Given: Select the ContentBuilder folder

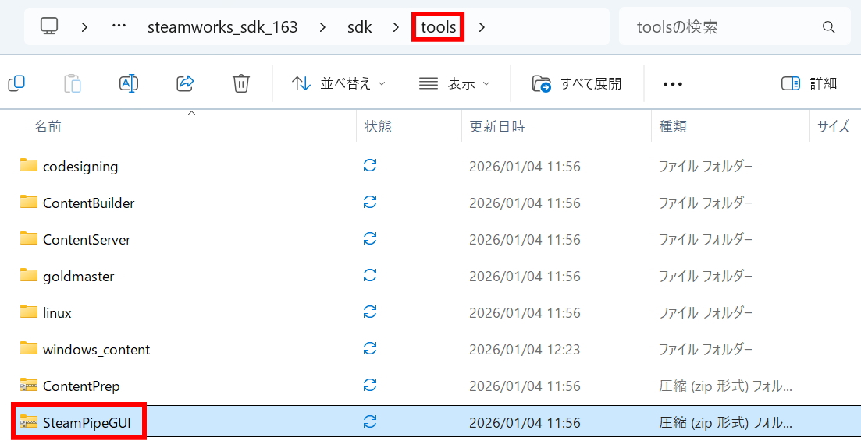Looking at the screenshot, I should coord(88,203).
